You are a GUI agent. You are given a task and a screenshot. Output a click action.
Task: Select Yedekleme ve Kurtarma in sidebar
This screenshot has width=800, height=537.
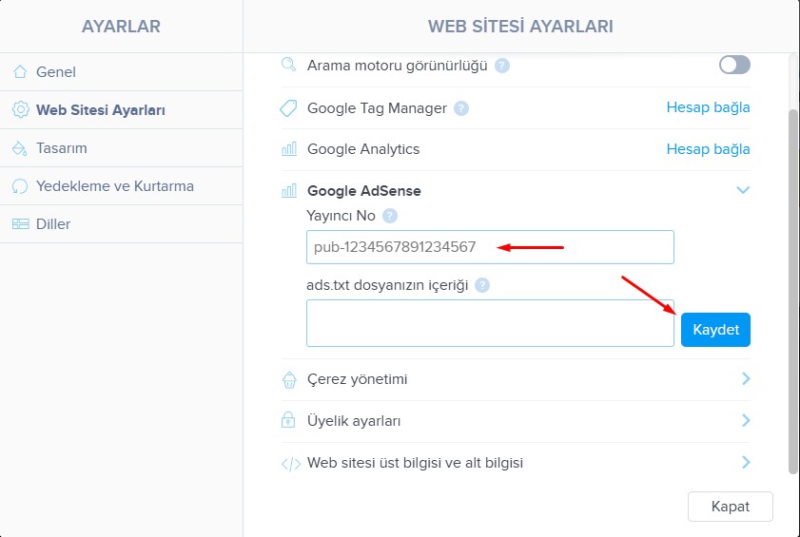(x=114, y=186)
